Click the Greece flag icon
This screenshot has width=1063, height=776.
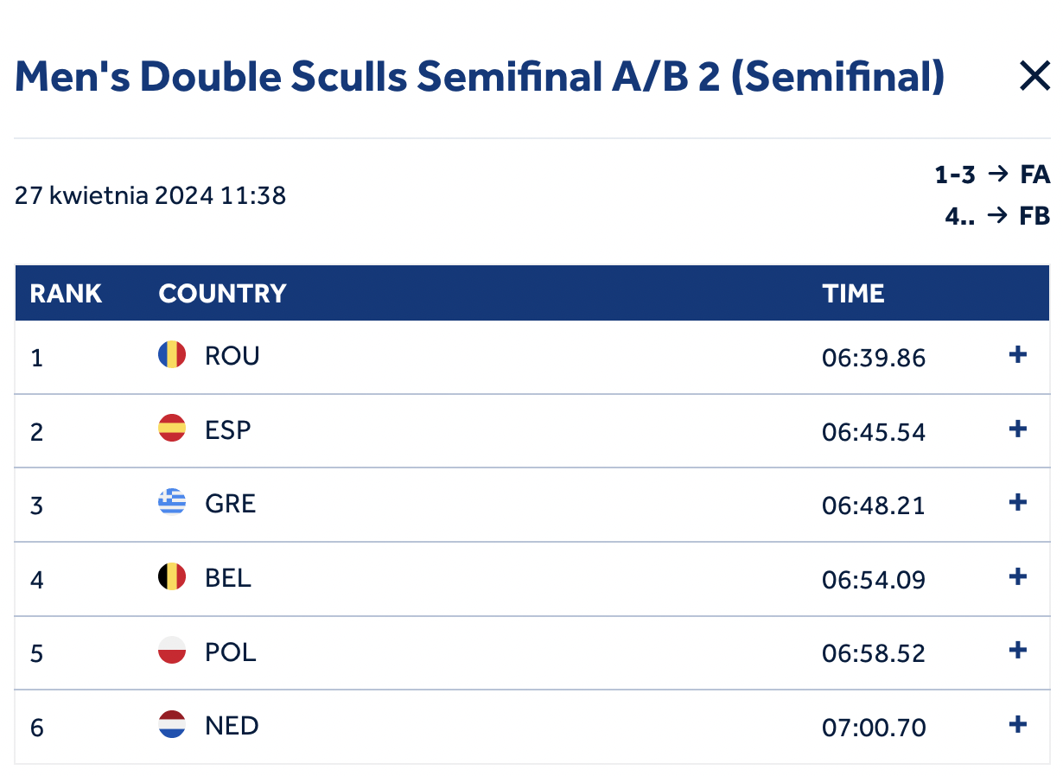[x=172, y=502]
